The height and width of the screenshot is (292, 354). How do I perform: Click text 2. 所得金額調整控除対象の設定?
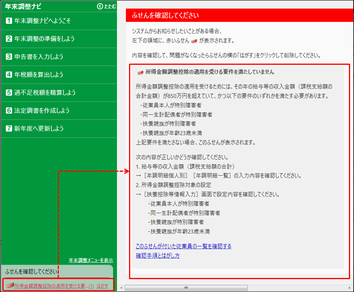[x=173, y=185]
